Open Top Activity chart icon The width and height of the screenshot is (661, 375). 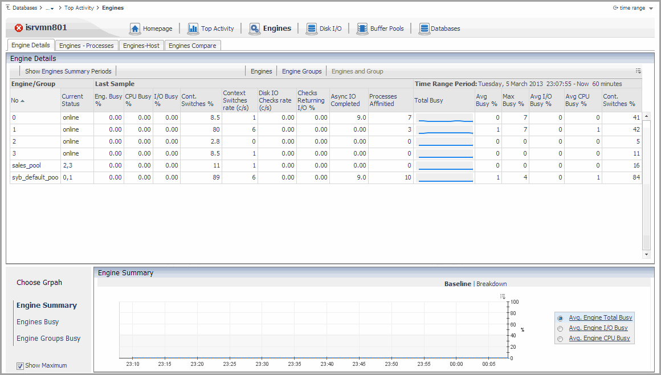point(193,28)
